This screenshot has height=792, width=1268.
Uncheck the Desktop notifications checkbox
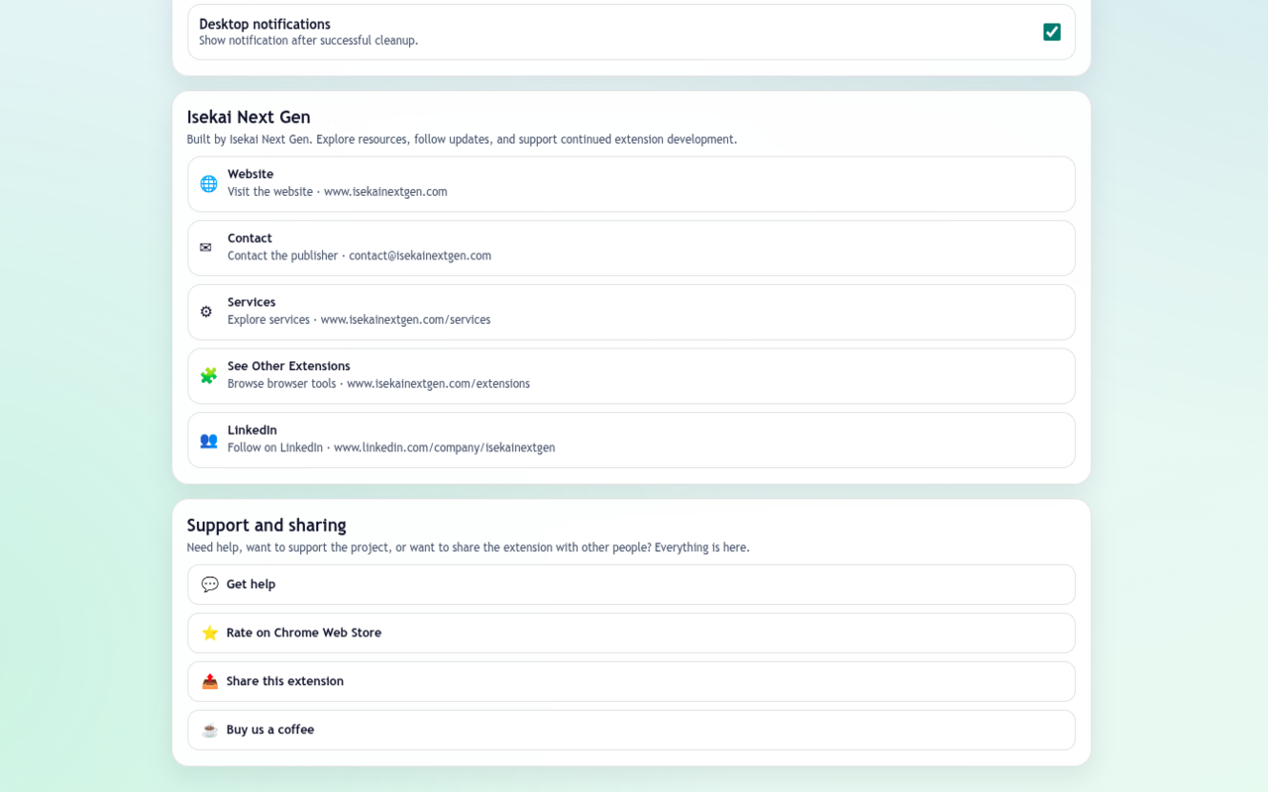[1052, 32]
